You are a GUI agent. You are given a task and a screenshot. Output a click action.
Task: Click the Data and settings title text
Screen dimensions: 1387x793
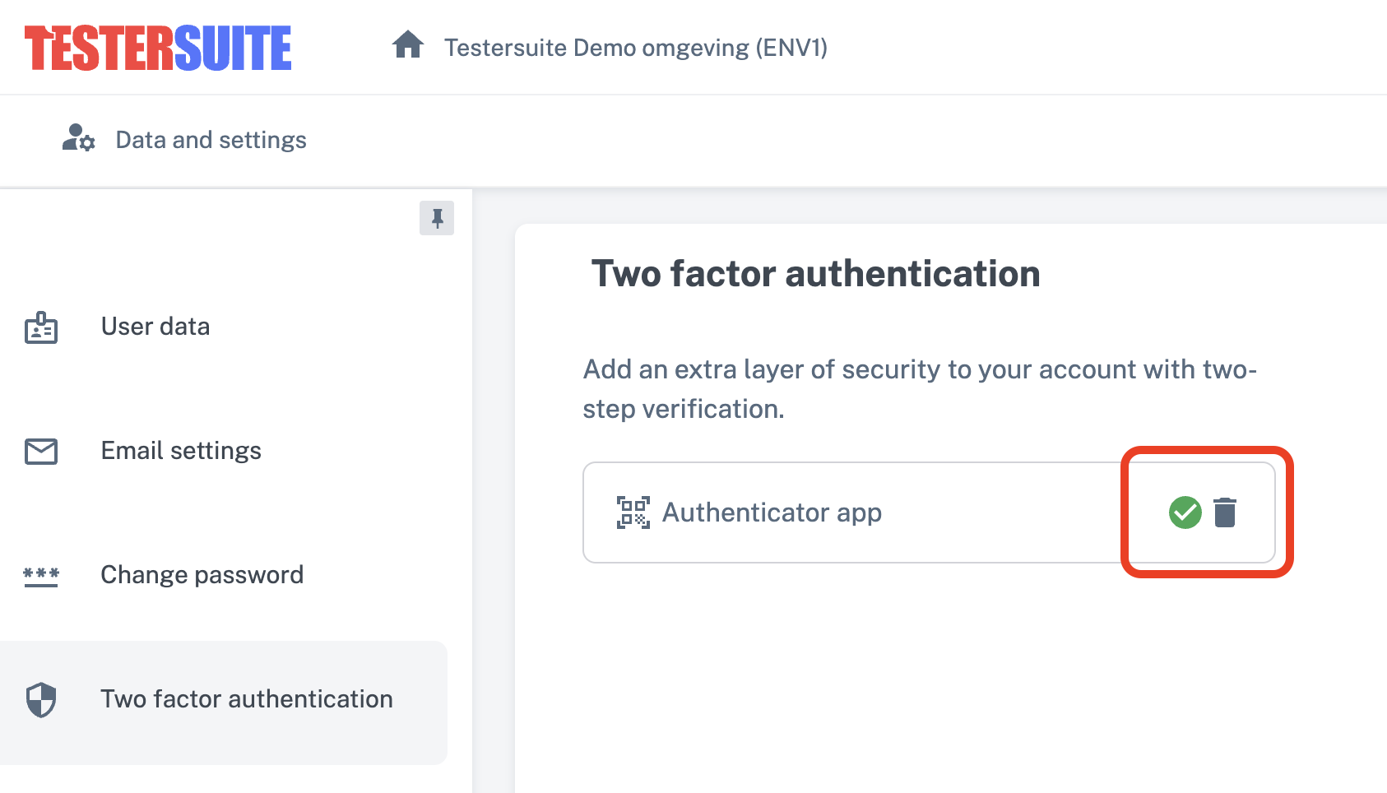[x=211, y=140]
